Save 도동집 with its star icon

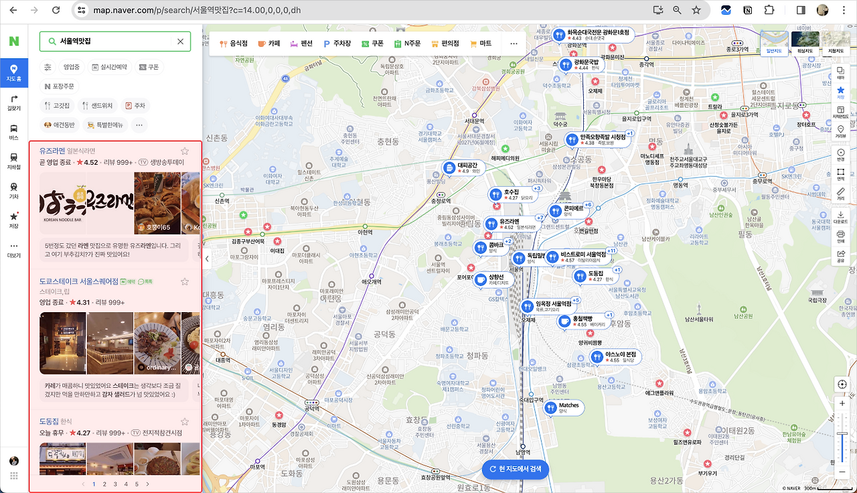(x=185, y=422)
